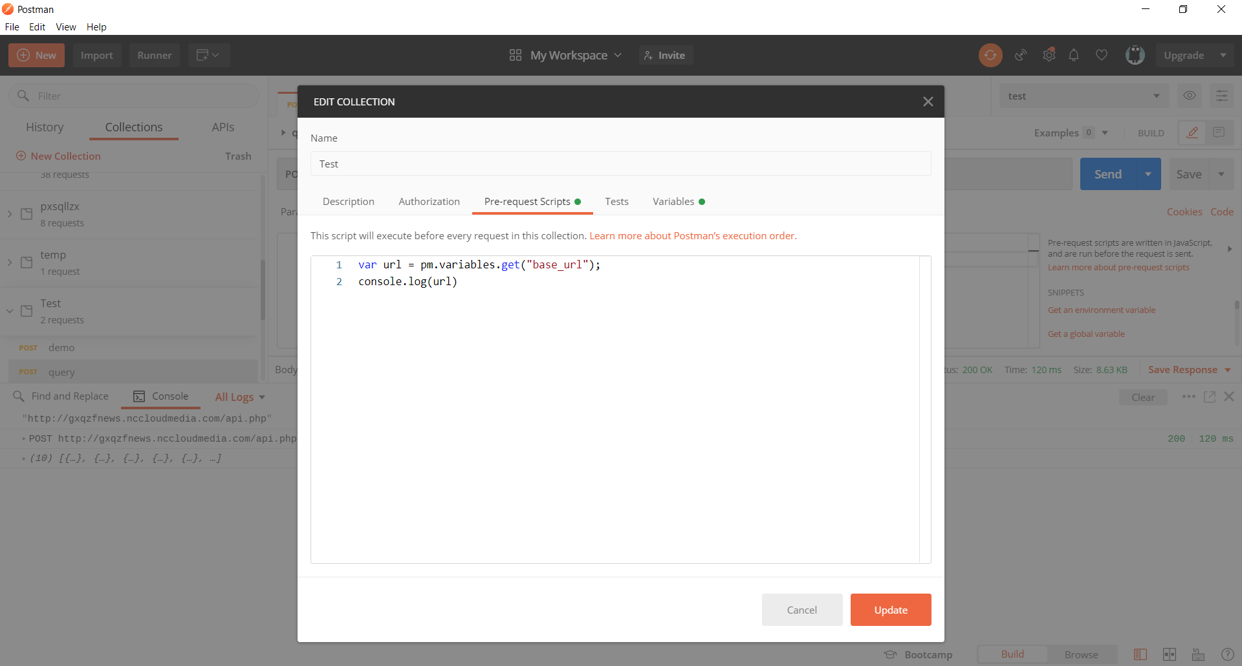Click the temp collection folder icon
1242x666 pixels.
coord(27,263)
